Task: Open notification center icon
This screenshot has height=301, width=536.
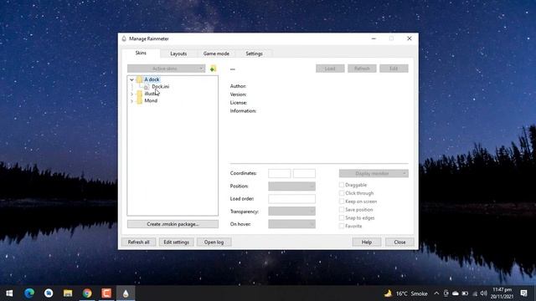Action: (523, 293)
